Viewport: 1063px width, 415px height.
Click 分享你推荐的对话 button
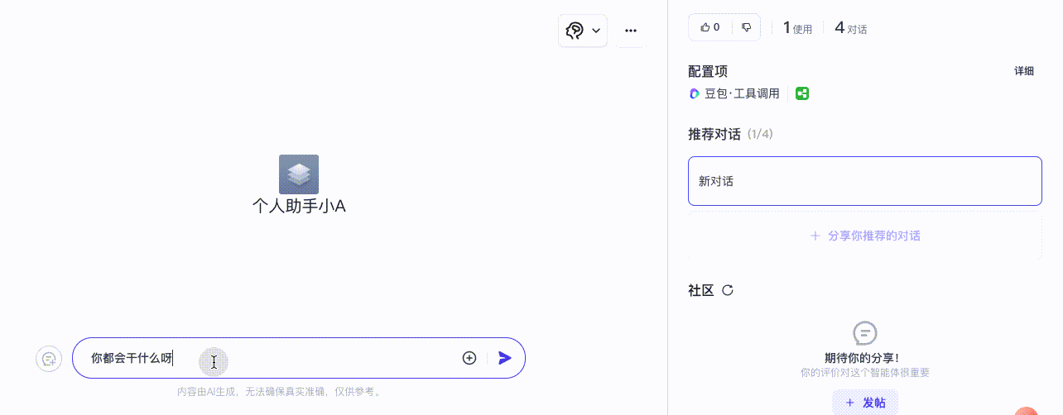(x=865, y=236)
